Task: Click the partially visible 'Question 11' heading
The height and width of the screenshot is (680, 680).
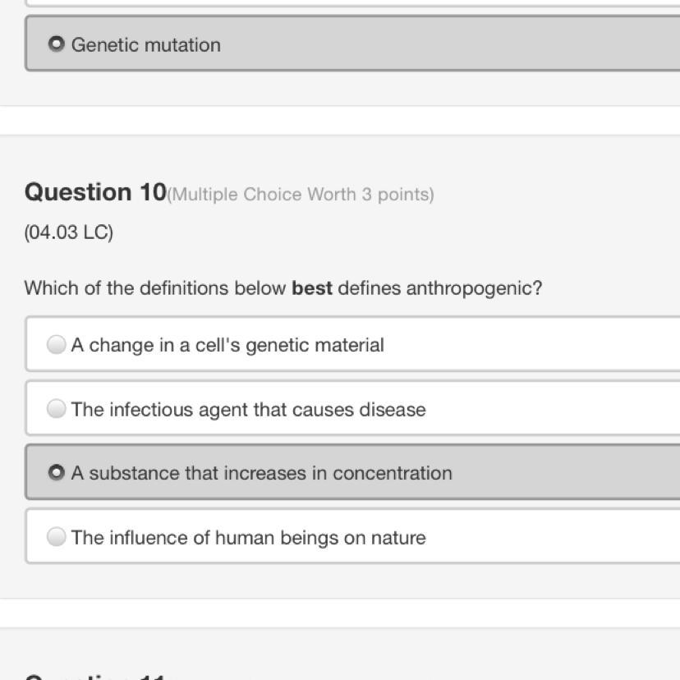Action: tap(95, 675)
